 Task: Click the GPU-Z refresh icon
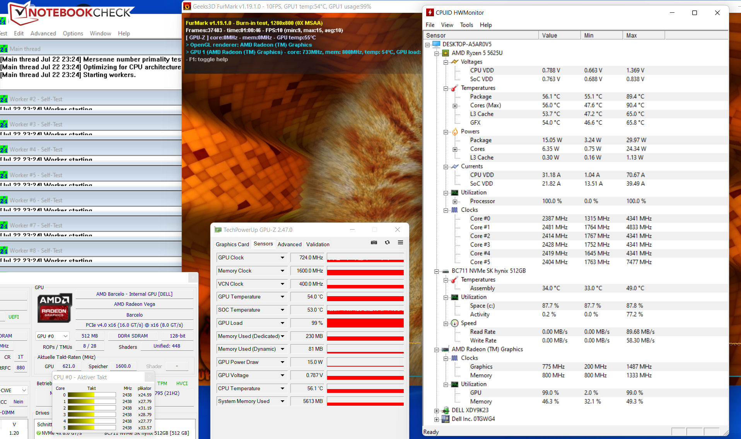387,243
